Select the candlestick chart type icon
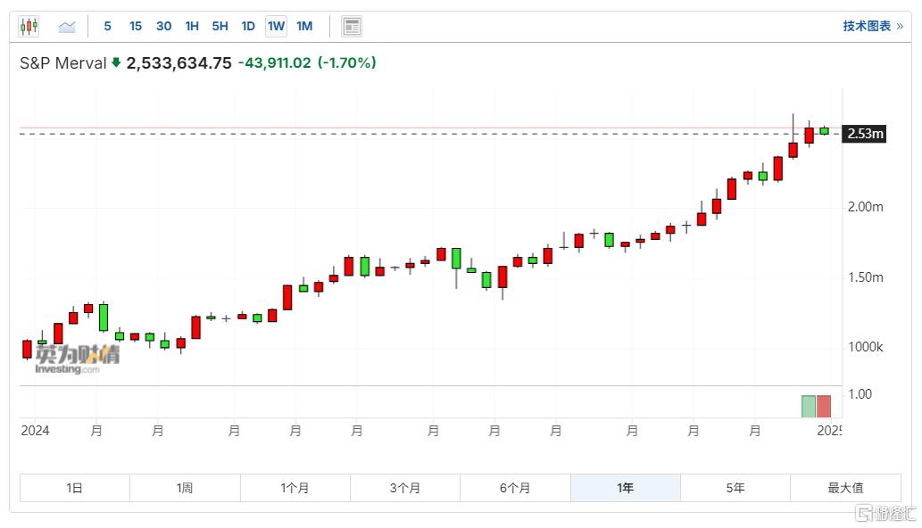Screen dimensions: 922x528 [x=29, y=27]
